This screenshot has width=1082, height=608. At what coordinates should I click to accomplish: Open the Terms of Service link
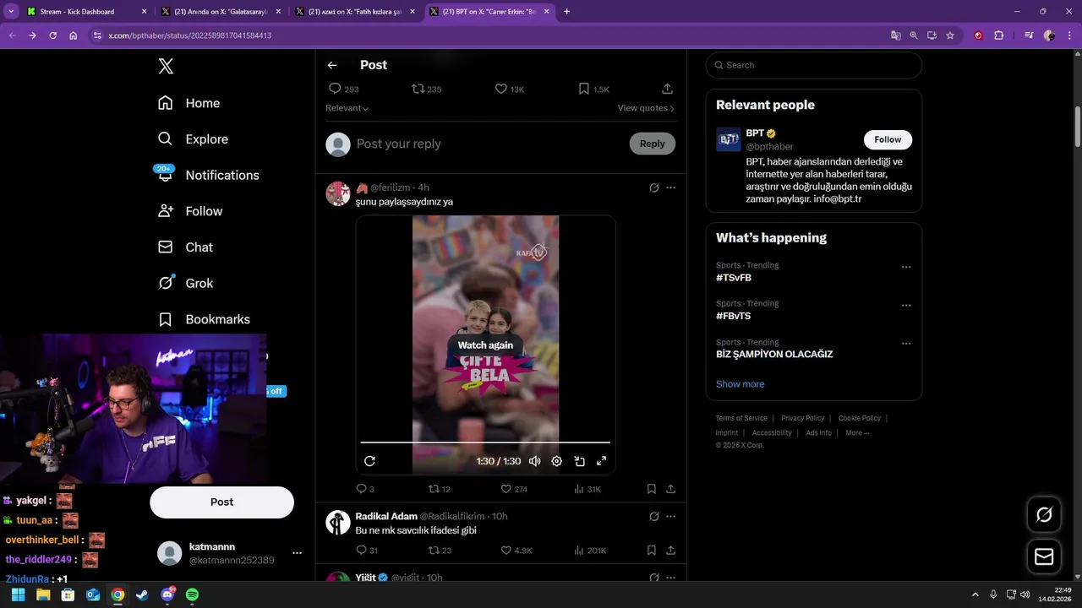click(x=741, y=418)
